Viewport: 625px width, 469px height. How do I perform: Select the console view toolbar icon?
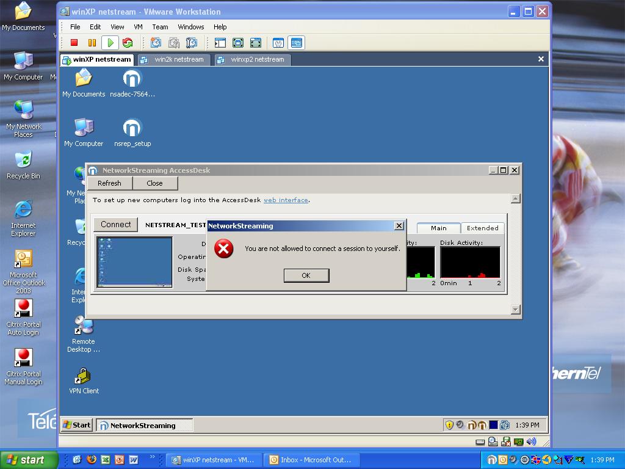[x=297, y=43]
